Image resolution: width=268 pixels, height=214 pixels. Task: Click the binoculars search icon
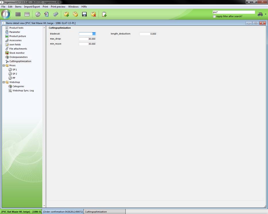(x=260, y=14)
